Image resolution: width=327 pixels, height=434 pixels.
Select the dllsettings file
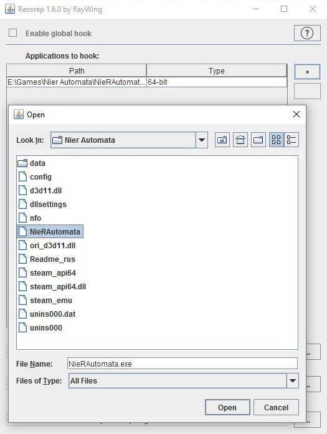(42, 205)
